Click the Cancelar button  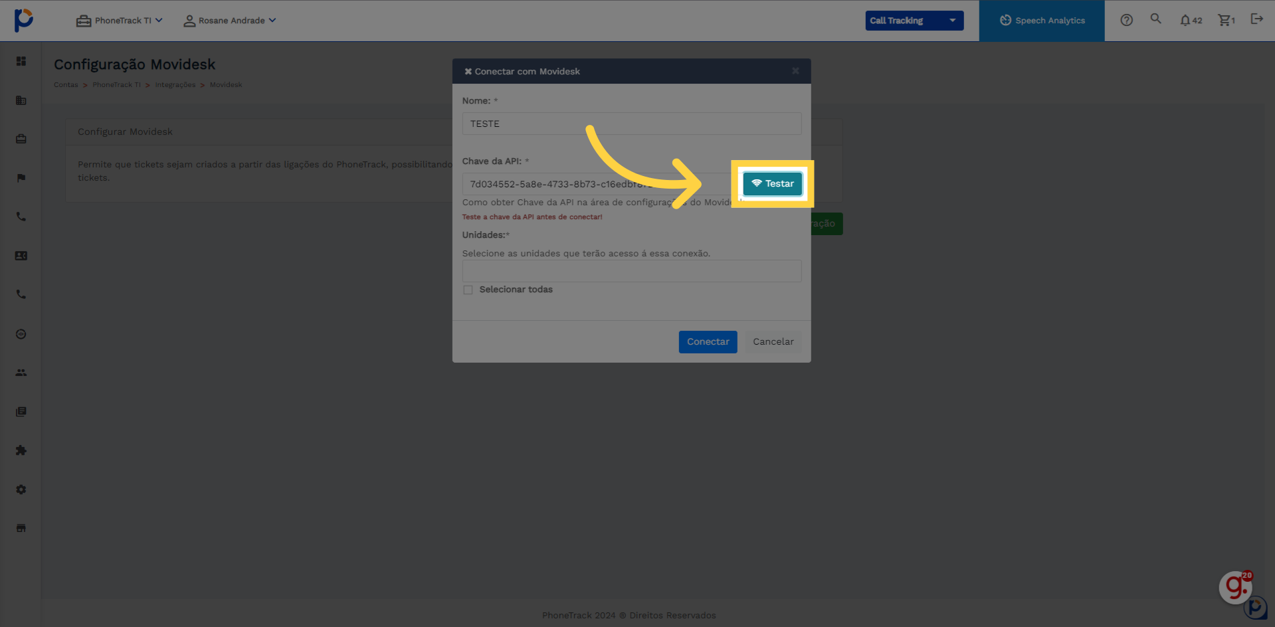click(773, 342)
